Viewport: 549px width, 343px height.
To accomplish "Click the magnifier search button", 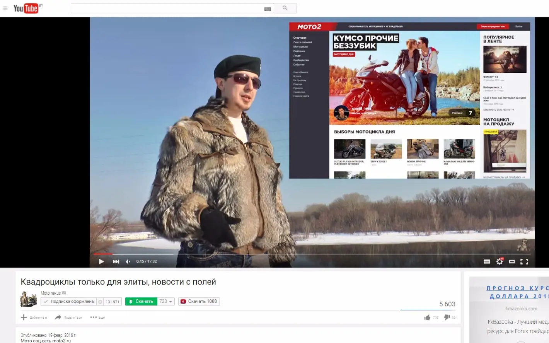I will tap(285, 8).
